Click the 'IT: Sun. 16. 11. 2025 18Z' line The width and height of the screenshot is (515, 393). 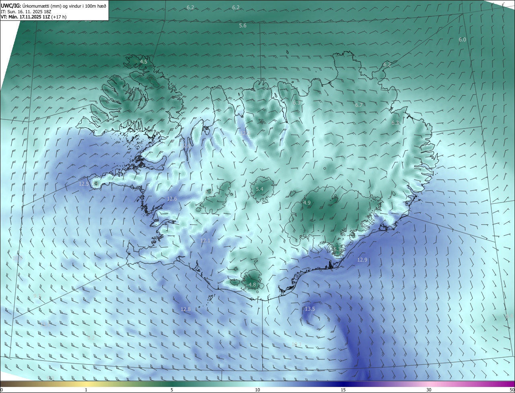(27, 12)
